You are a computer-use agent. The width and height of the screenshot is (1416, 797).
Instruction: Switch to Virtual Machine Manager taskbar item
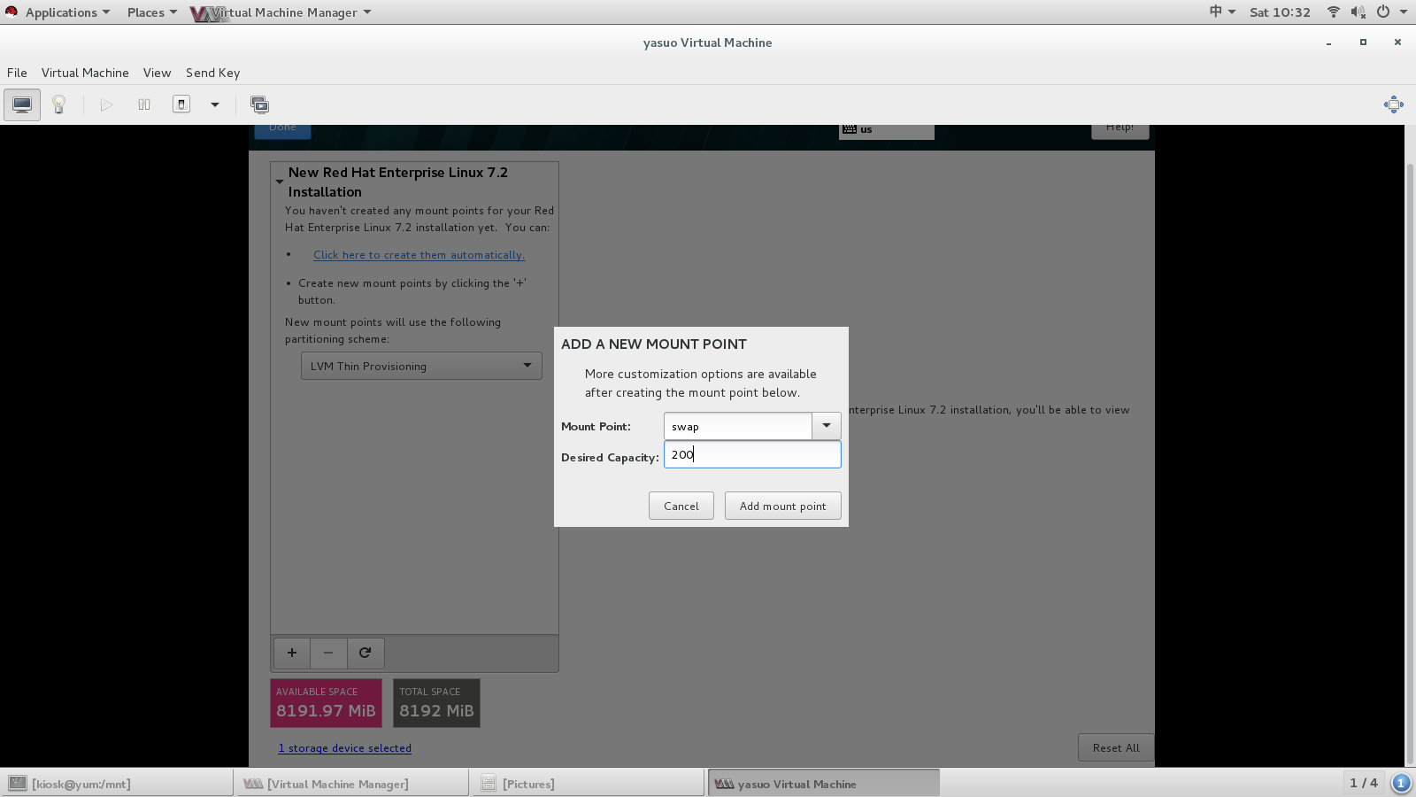pos(352,784)
